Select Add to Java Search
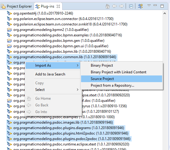170x150 pixels. coord(50,74)
